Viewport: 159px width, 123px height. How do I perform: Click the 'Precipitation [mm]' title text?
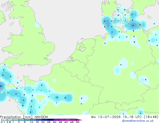coord(16,117)
